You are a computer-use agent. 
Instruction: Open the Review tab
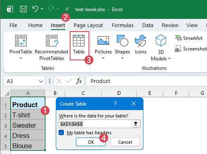(170, 25)
